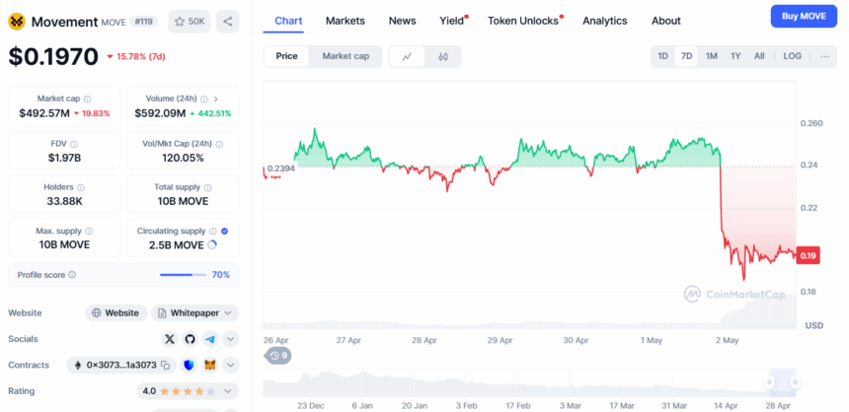The image size is (849, 412).
Task: Click the blue shield icon in Contracts
Action: tap(188, 365)
